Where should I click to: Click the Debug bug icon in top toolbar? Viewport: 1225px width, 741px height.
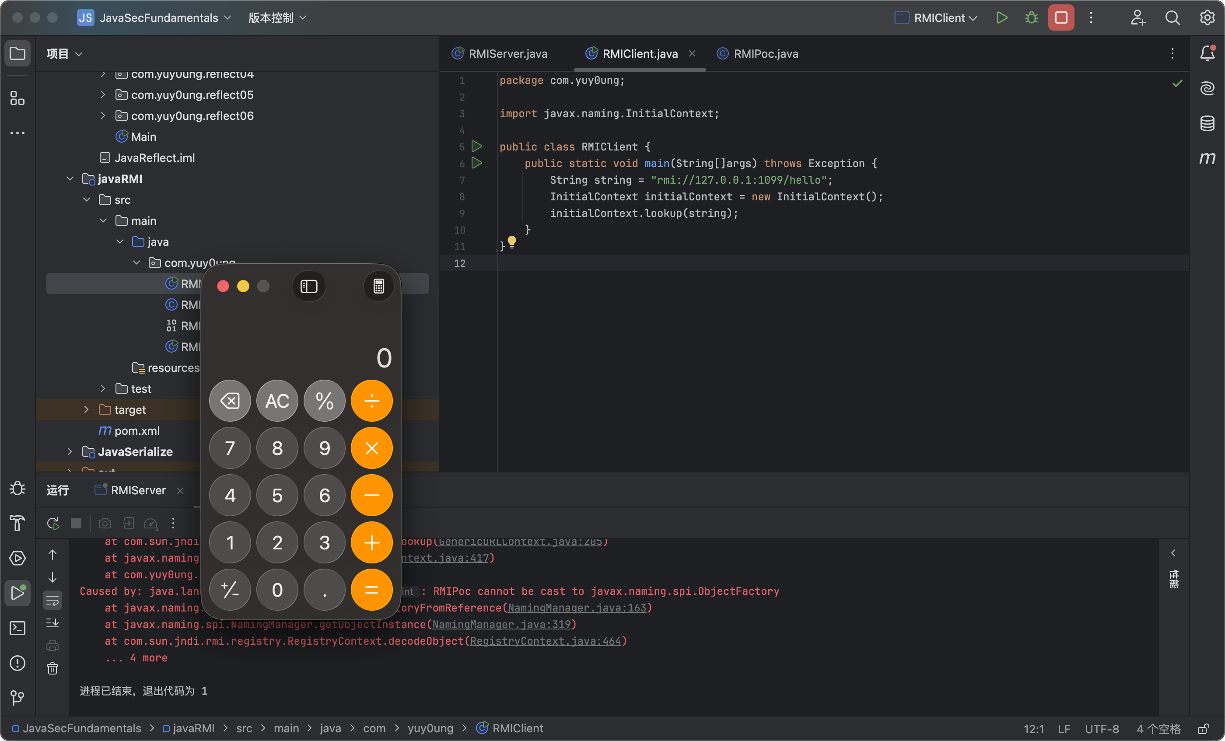click(1031, 18)
